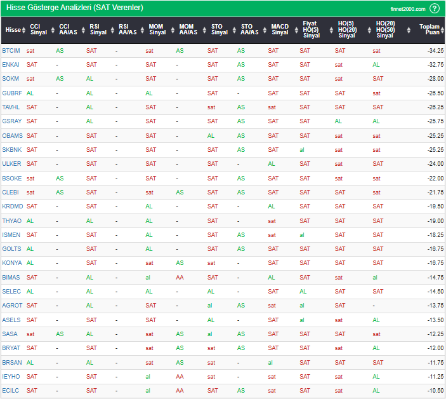Click the Toplam Puan header label
The width and height of the screenshot is (446, 399).
click(x=430, y=29)
